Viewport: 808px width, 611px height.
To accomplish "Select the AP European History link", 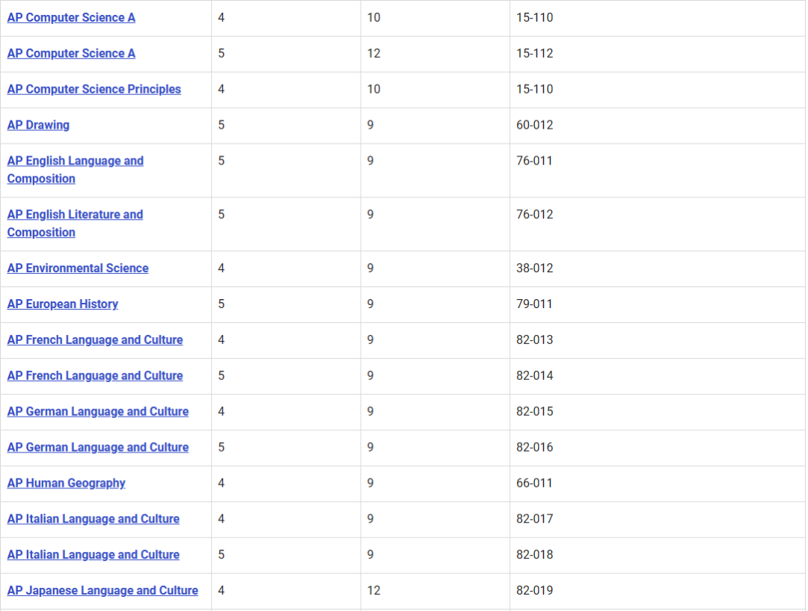I will (63, 304).
